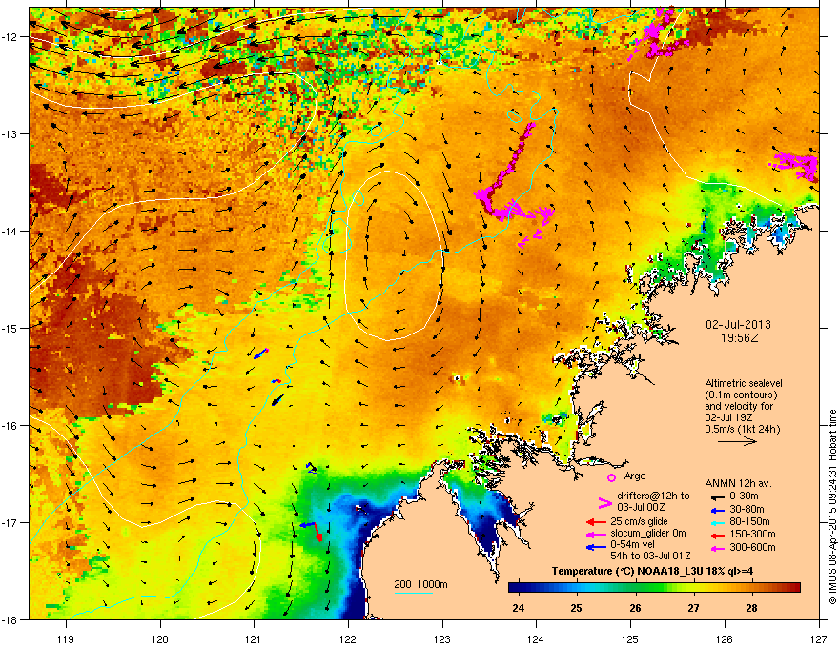Click the latitude axis label '-17'
Viewport: 839px width, 648px height.
(10, 522)
